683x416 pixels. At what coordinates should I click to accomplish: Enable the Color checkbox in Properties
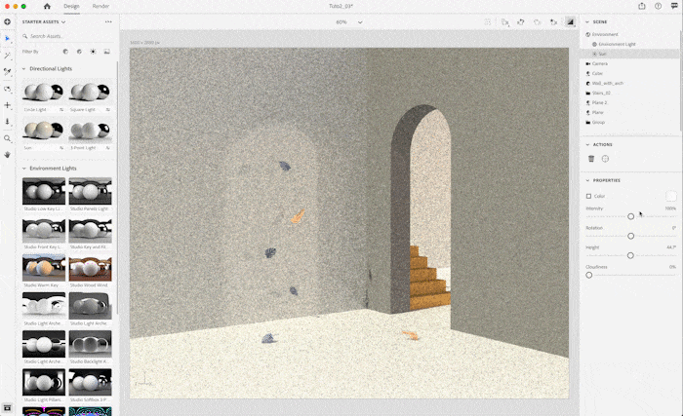[x=588, y=196]
